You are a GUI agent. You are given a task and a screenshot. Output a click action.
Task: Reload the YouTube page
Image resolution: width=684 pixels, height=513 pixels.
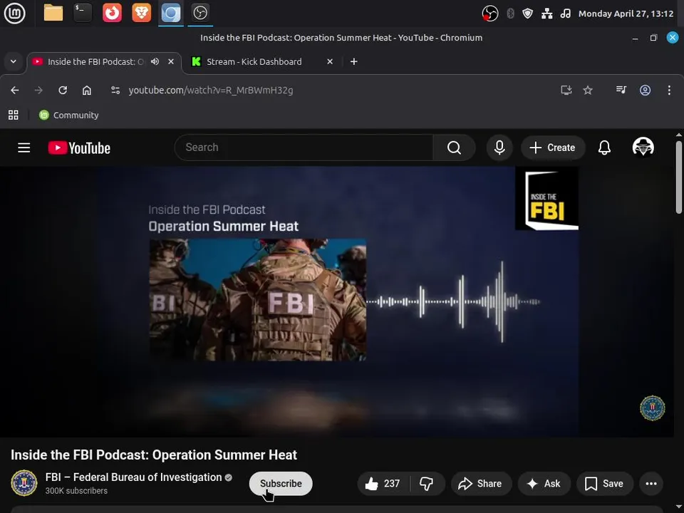click(63, 90)
